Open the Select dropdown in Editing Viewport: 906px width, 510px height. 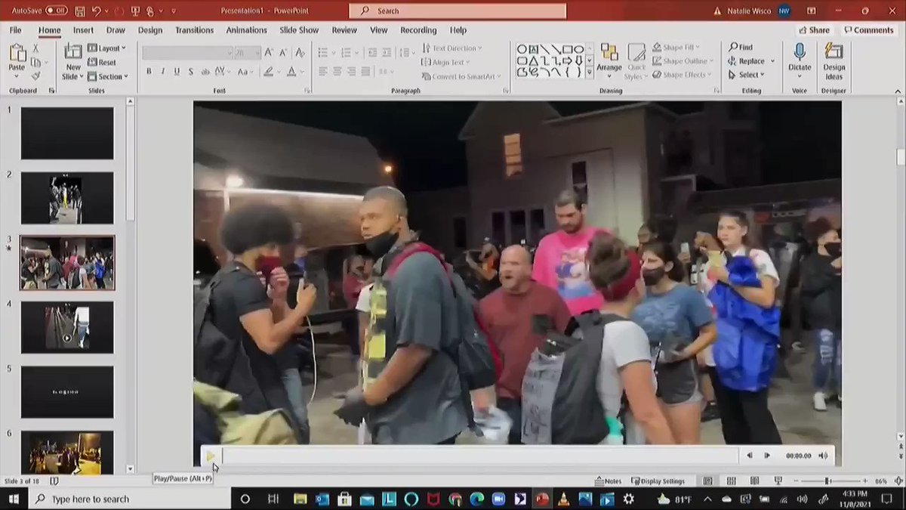[746, 75]
